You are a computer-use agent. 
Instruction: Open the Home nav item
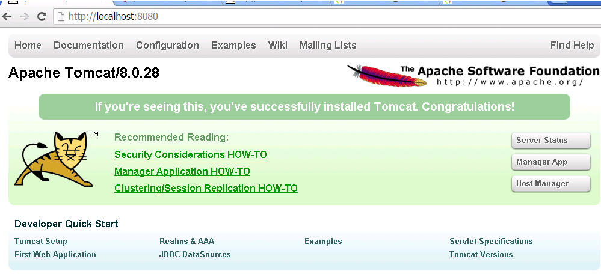tap(28, 45)
